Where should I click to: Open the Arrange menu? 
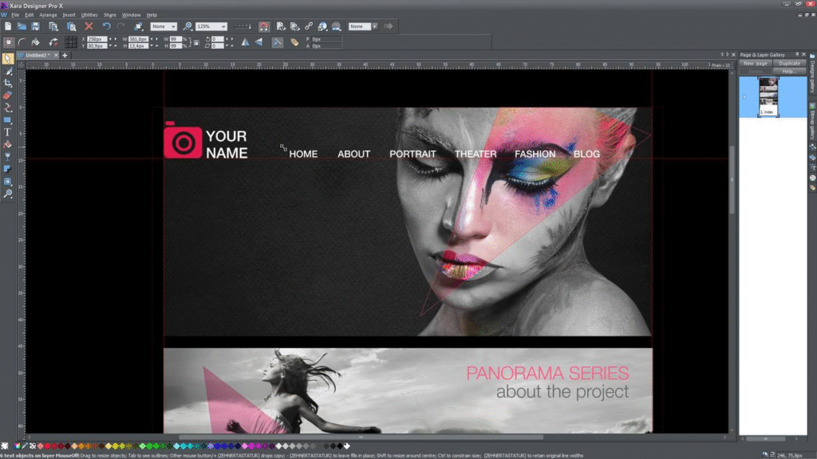coord(48,14)
